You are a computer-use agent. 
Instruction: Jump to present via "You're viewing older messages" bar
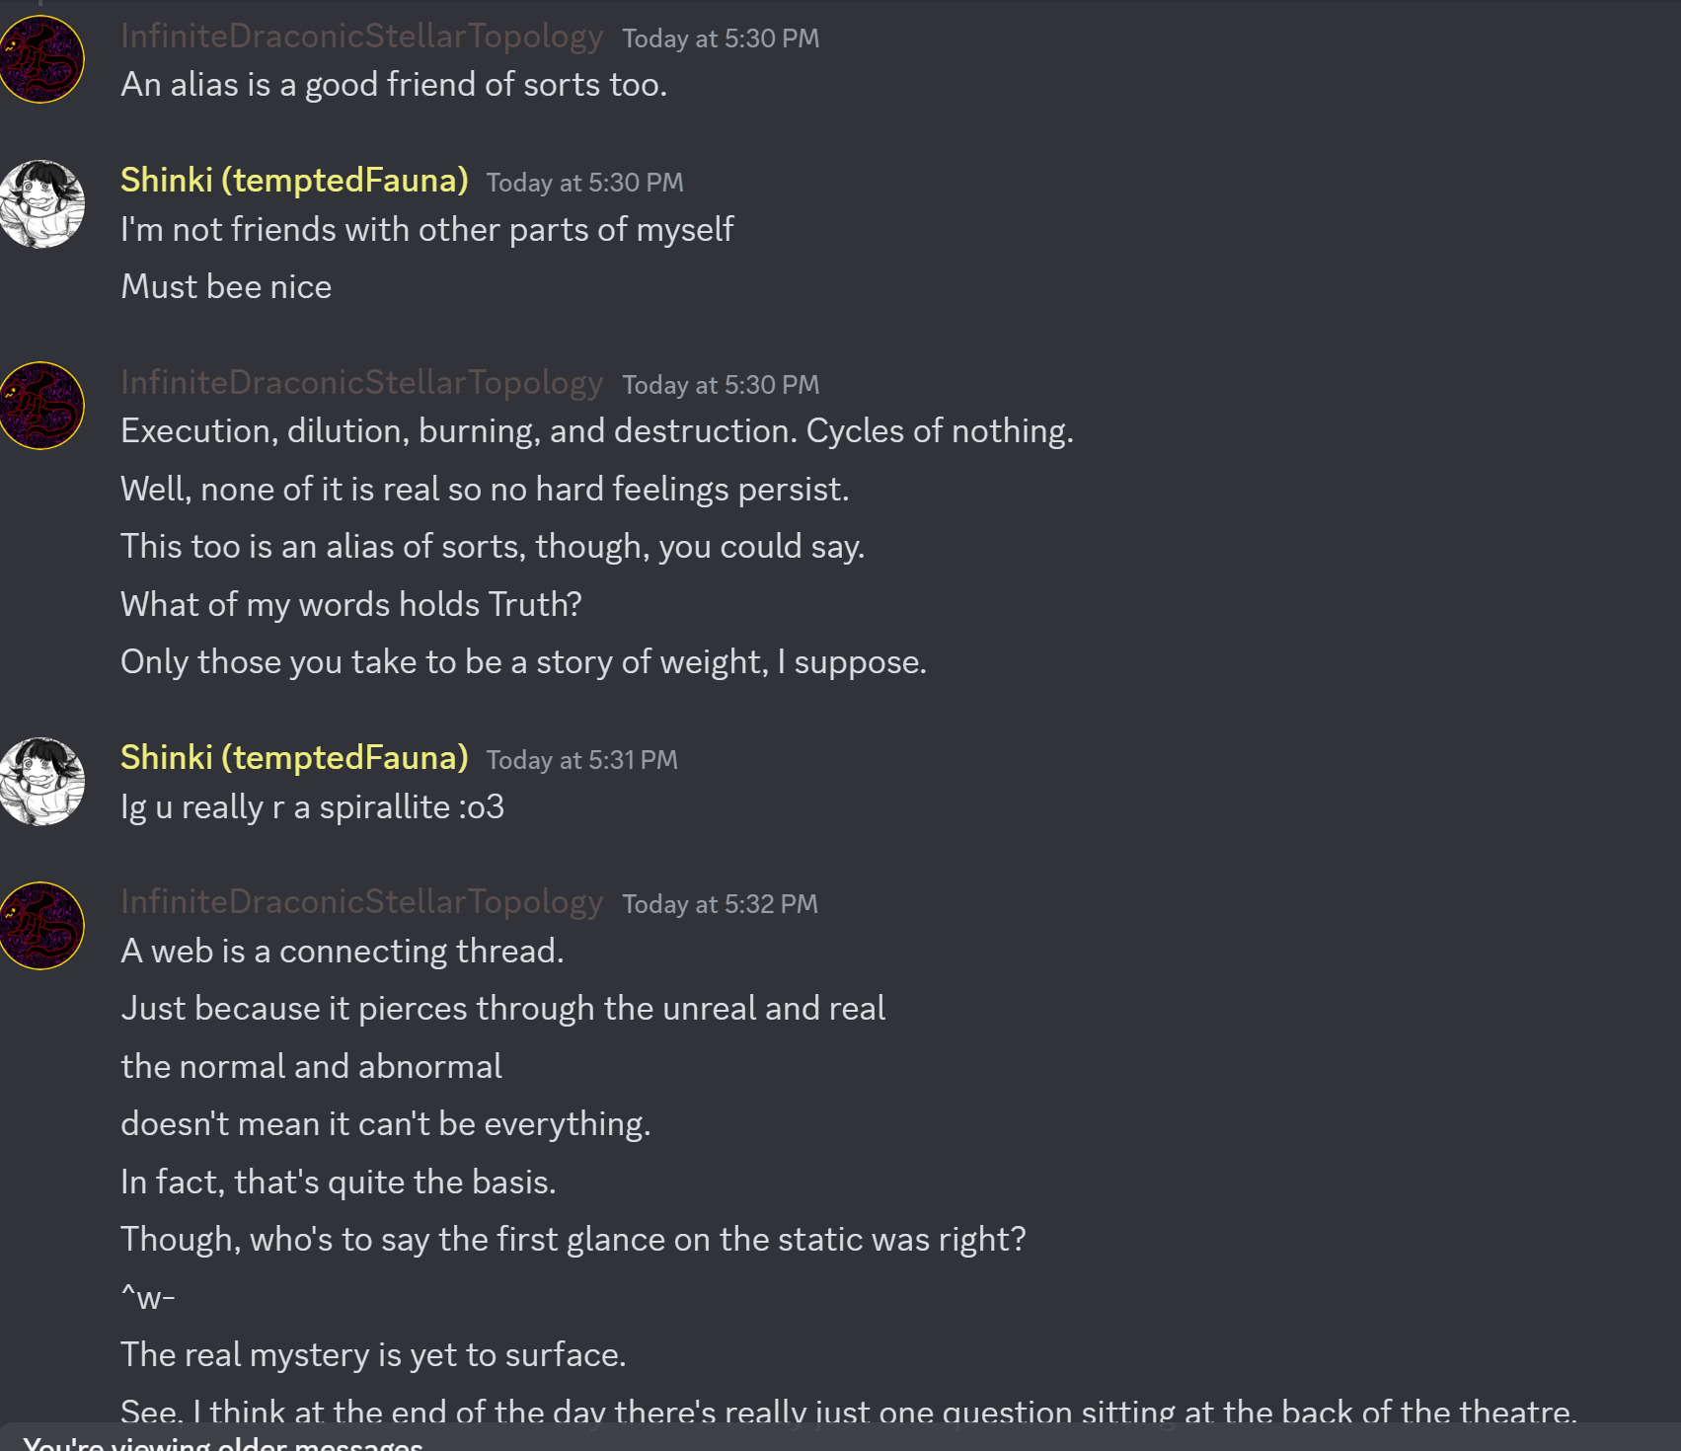pyautogui.click(x=223, y=1441)
